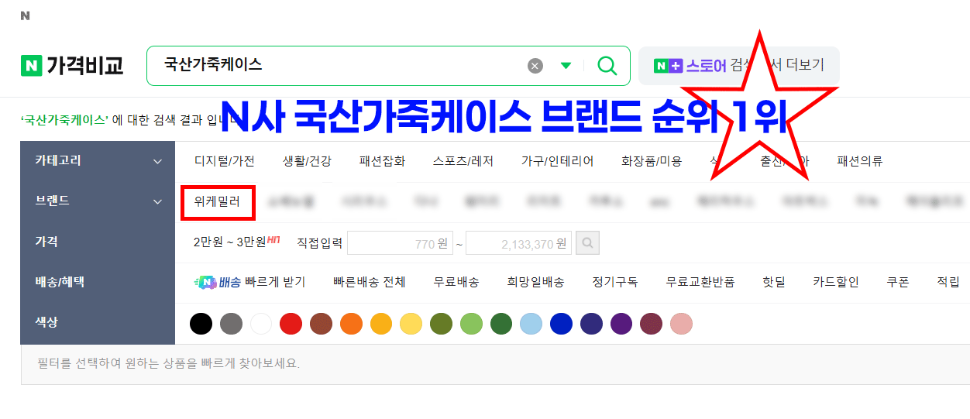This screenshot has width=970, height=419.
Task: Pick the purple color swatch
Action: point(621,324)
